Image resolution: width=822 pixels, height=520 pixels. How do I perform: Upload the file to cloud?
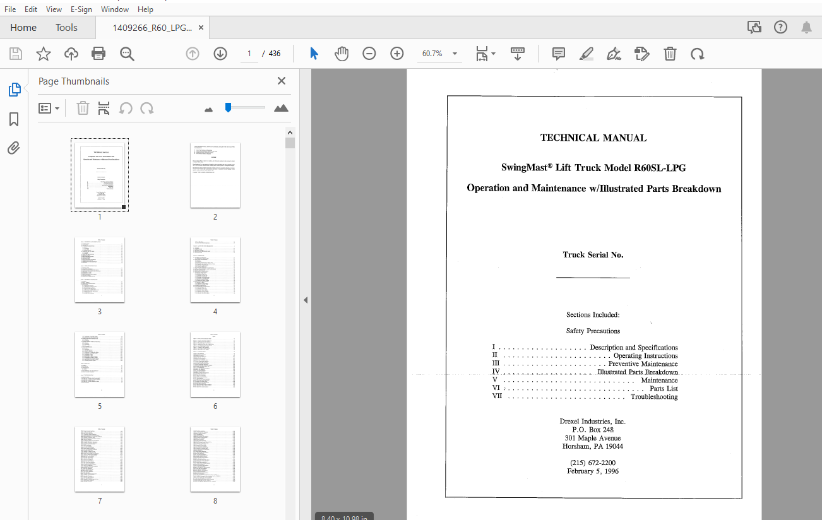click(x=71, y=54)
